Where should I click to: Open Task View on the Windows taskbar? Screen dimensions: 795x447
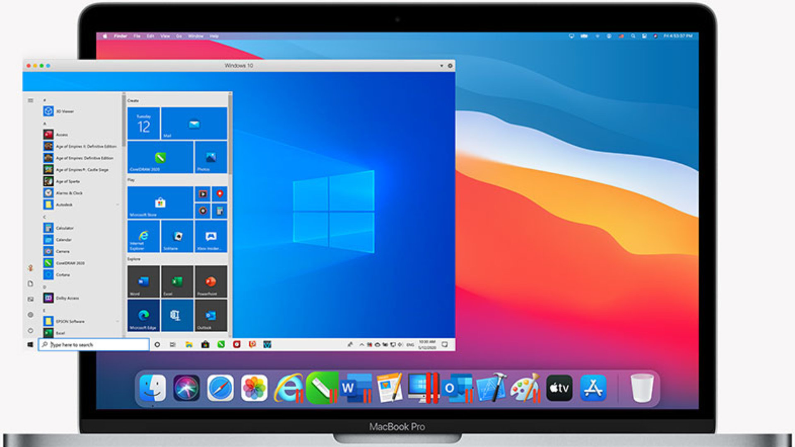pyautogui.click(x=173, y=344)
